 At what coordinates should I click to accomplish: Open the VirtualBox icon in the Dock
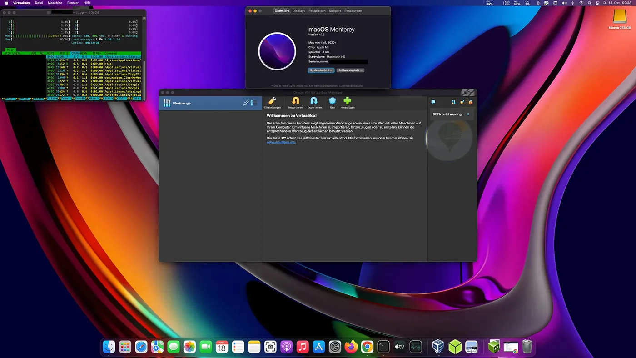coord(437,346)
